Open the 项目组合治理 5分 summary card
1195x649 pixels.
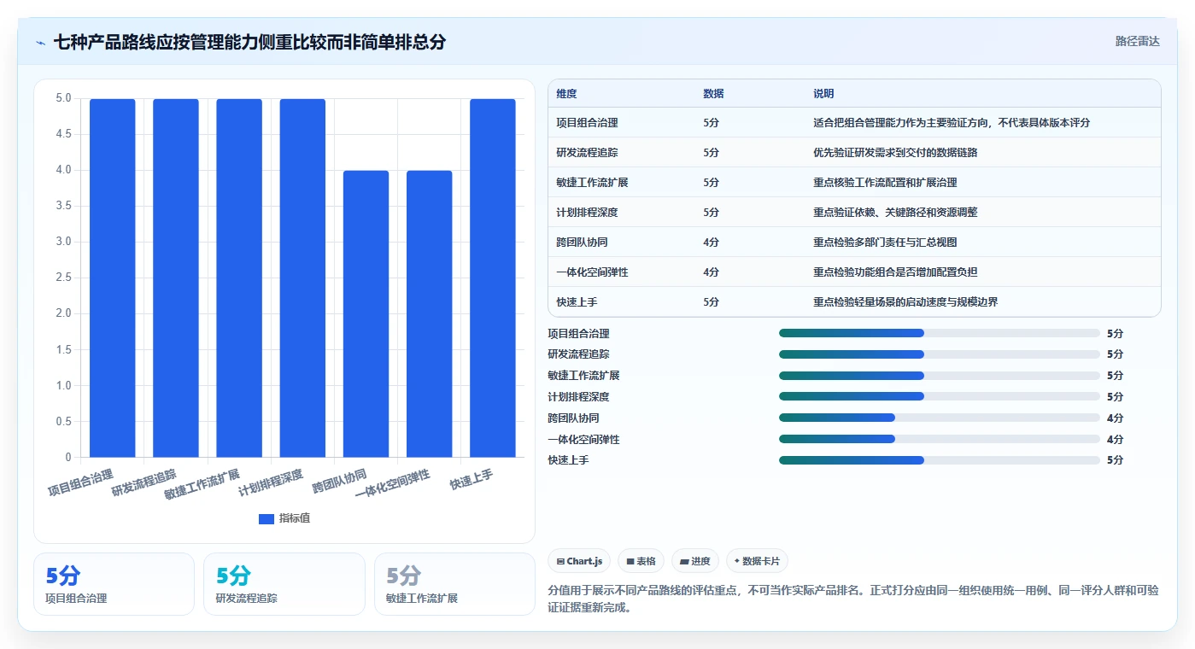[x=114, y=584]
